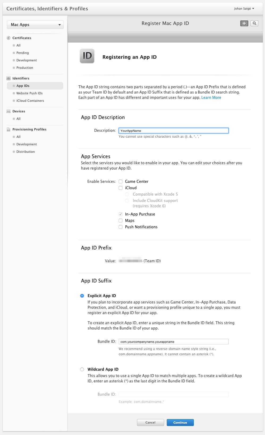Follow the Learn More link
The image size is (265, 435).
(211, 98)
